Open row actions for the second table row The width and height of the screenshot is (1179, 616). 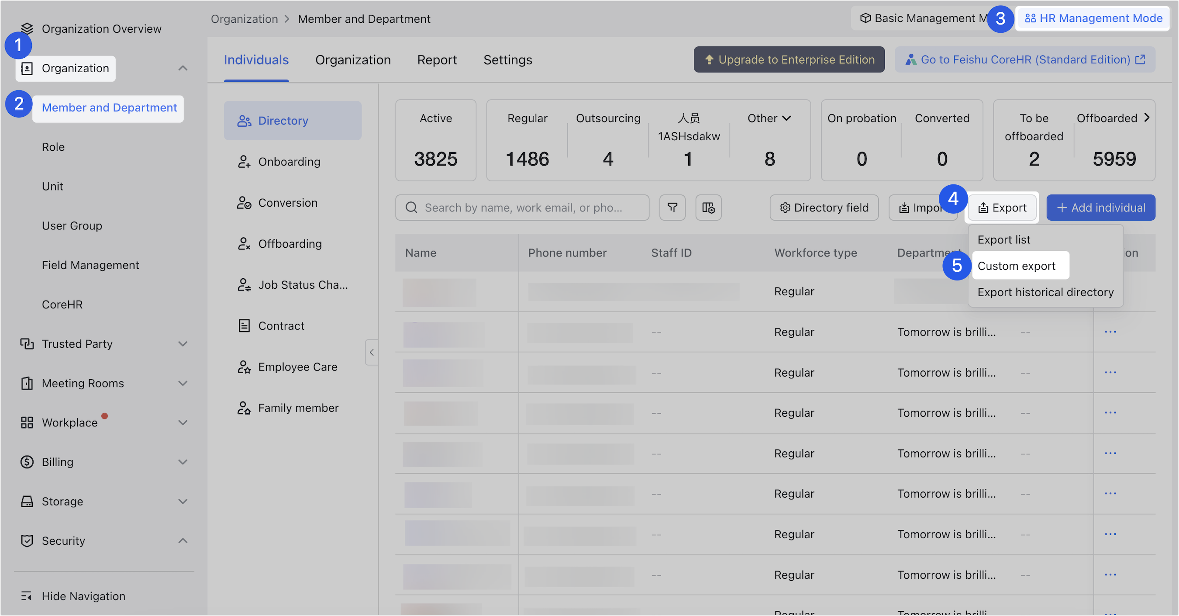(1110, 332)
